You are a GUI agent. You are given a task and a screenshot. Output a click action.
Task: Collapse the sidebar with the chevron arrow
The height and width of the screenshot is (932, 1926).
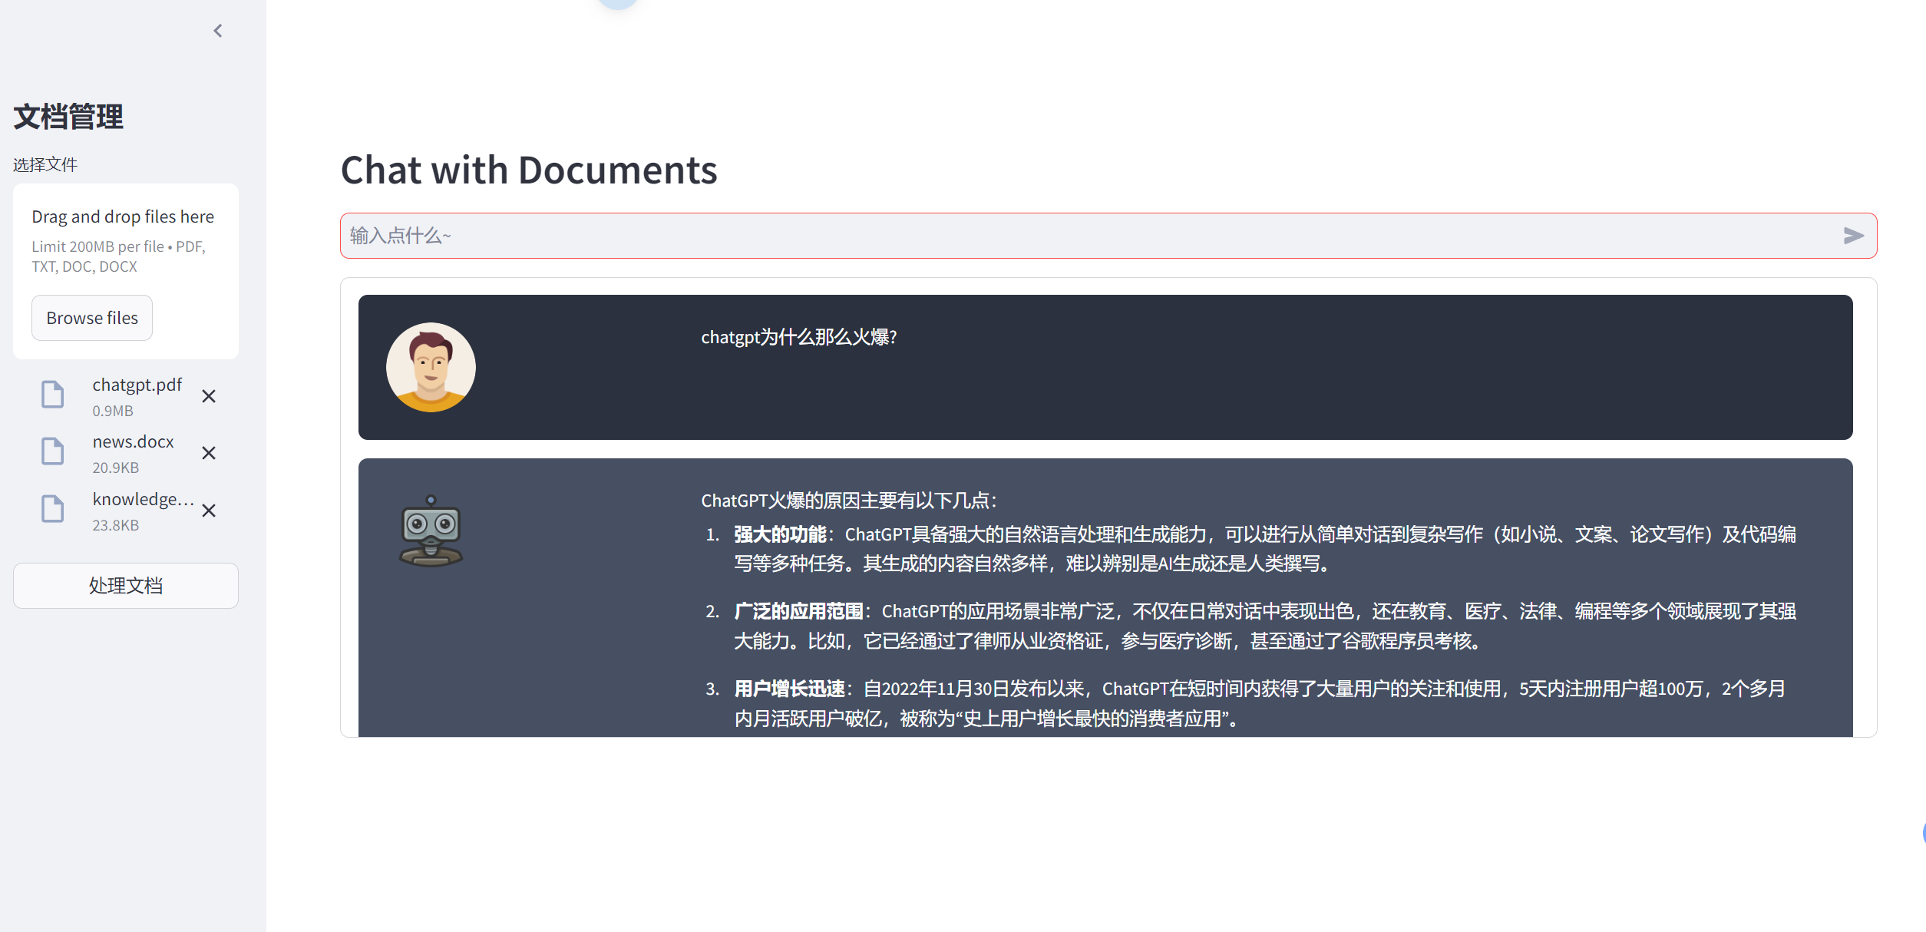pyautogui.click(x=218, y=31)
